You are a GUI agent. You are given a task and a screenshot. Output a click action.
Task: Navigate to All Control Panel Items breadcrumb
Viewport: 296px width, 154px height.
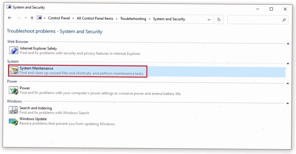click(95, 18)
